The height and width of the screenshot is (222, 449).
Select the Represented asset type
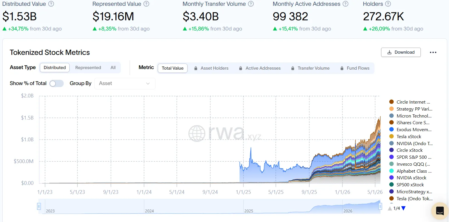click(x=88, y=68)
